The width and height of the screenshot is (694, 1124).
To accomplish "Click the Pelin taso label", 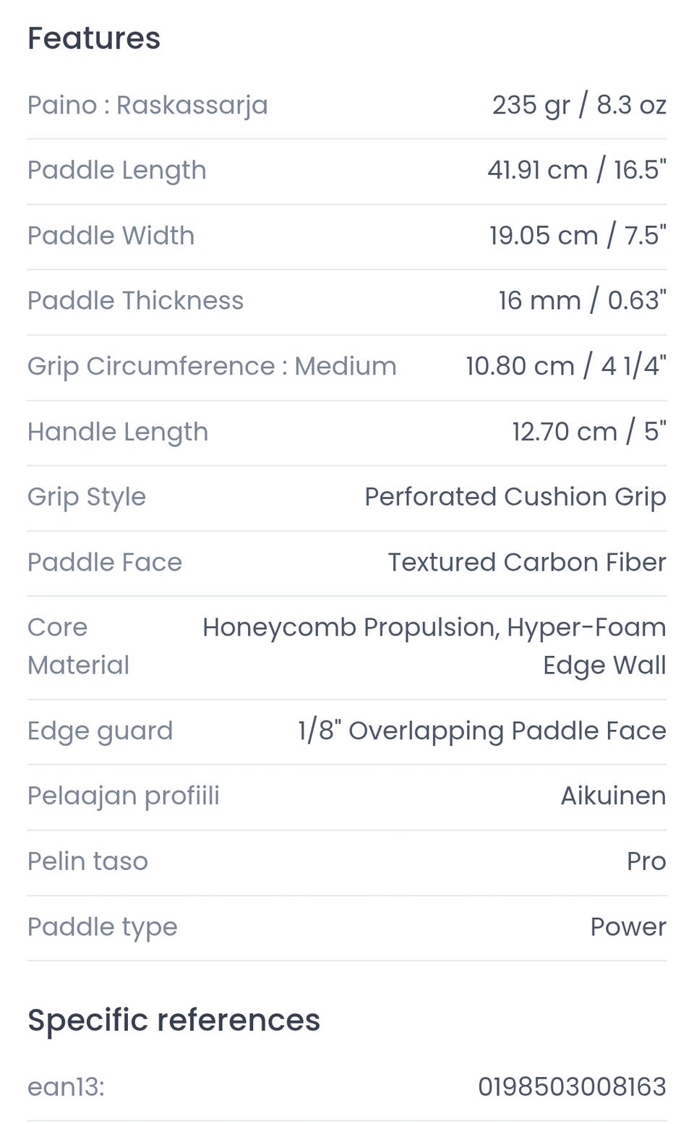I will pyautogui.click(x=87, y=861).
